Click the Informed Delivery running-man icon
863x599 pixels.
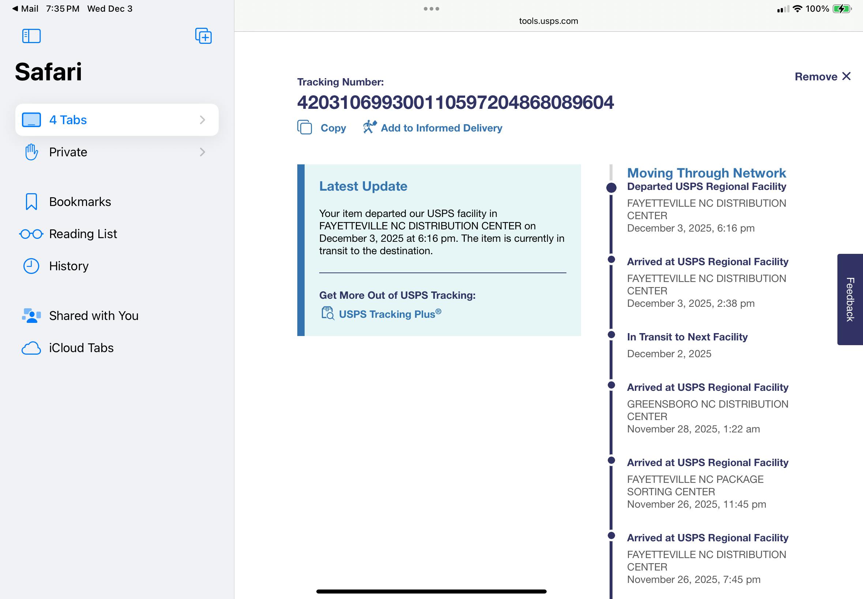point(370,127)
